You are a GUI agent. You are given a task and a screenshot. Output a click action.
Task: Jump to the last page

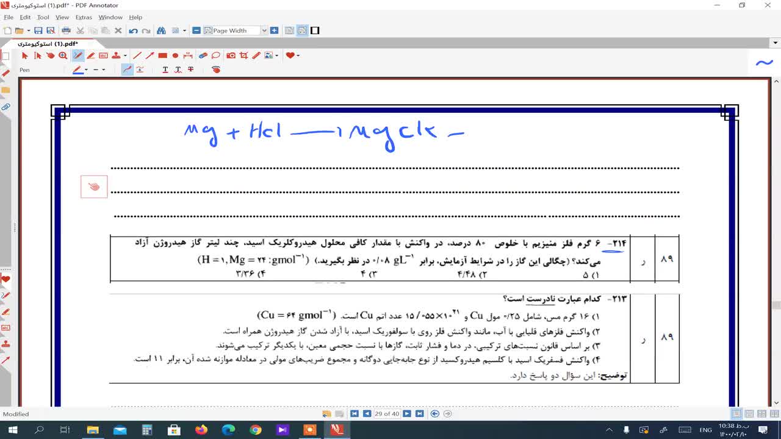419,414
